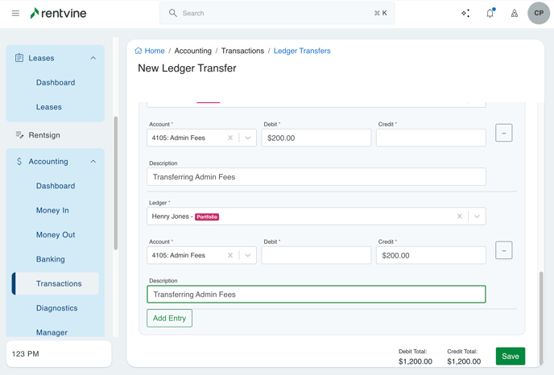The height and width of the screenshot is (375, 554).
Task: Click the organization hierarchy icon
Action: coord(515,13)
